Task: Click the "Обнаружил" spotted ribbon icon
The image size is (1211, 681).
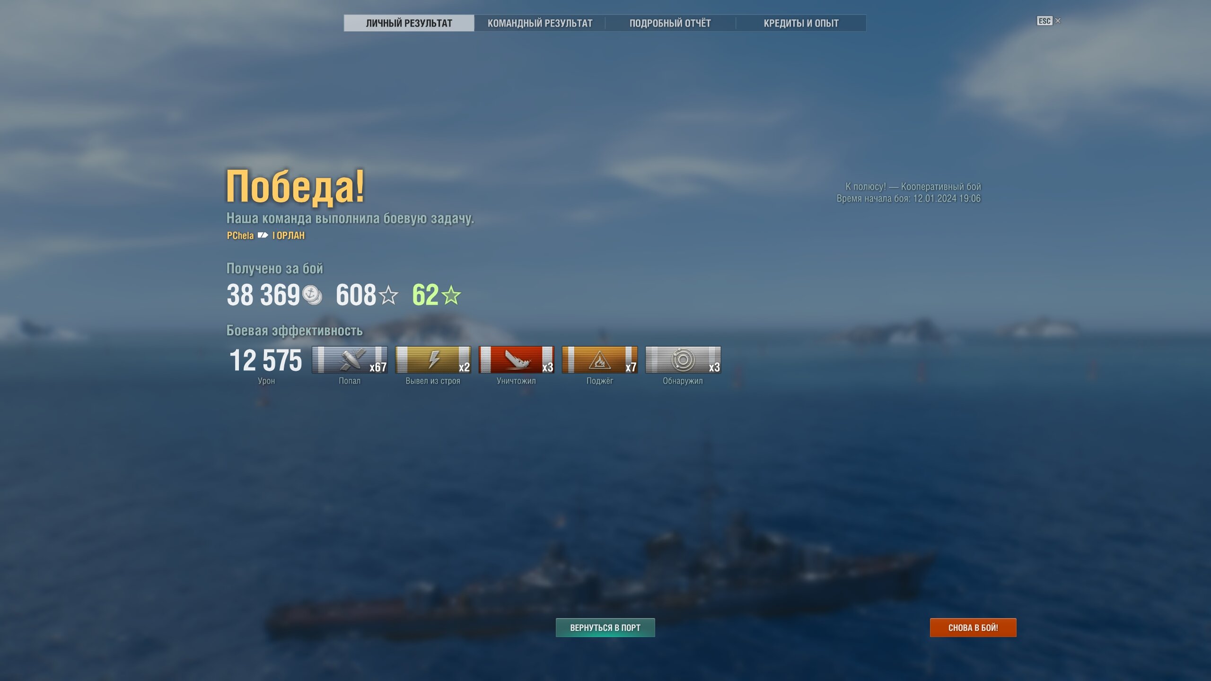Action: (683, 360)
